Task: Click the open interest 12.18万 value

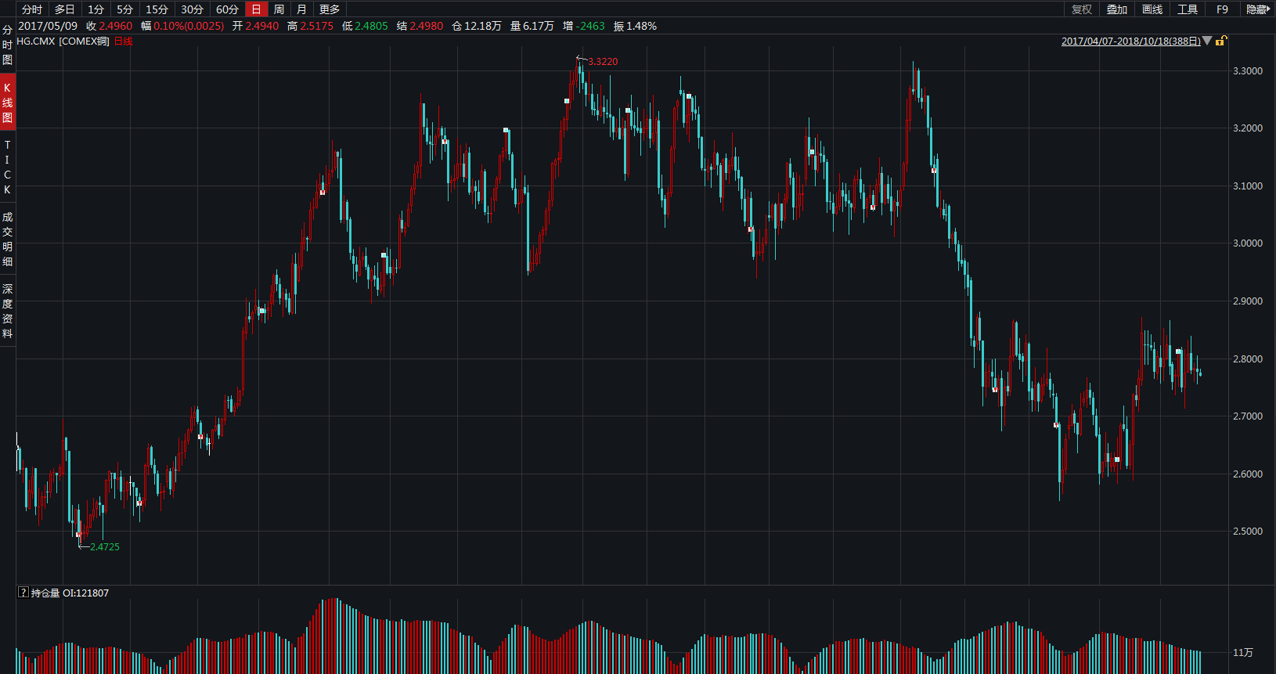Action: point(483,26)
